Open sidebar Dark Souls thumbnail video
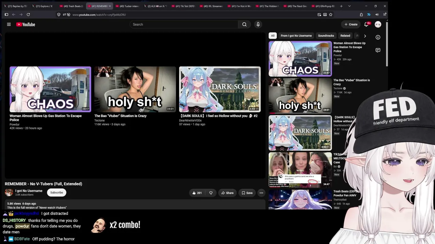The width and height of the screenshot is (435, 244). click(x=300, y=133)
